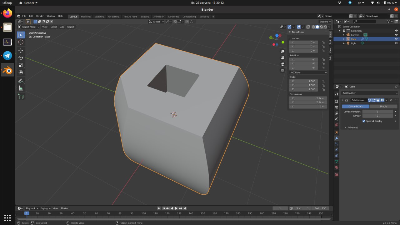Viewport: 400px width, 225px height.
Task: Select the Measure tool
Action: pos(21,88)
